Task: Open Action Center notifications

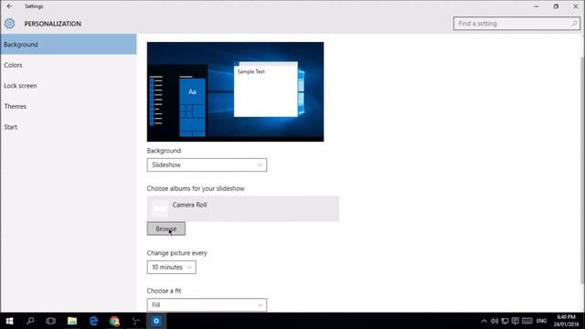Action: [x=516, y=321]
